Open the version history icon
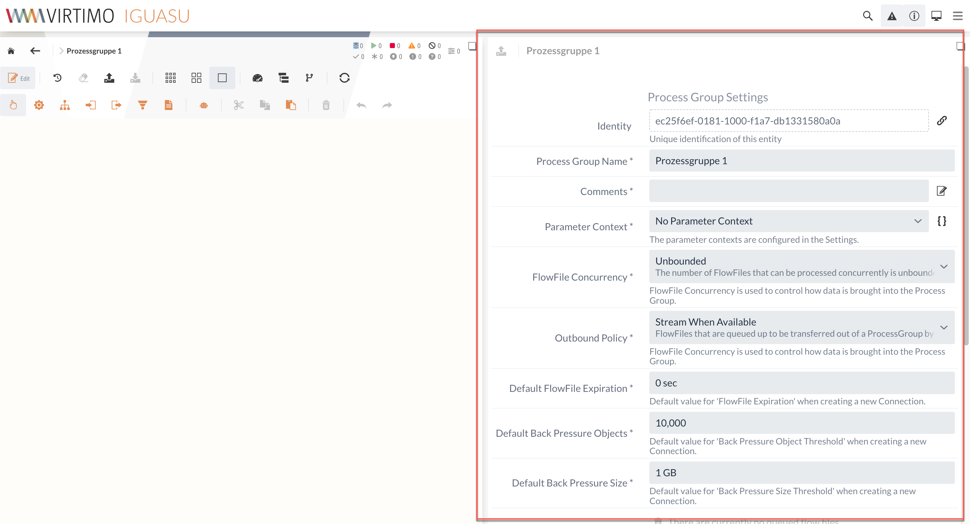 coord(57,78)
